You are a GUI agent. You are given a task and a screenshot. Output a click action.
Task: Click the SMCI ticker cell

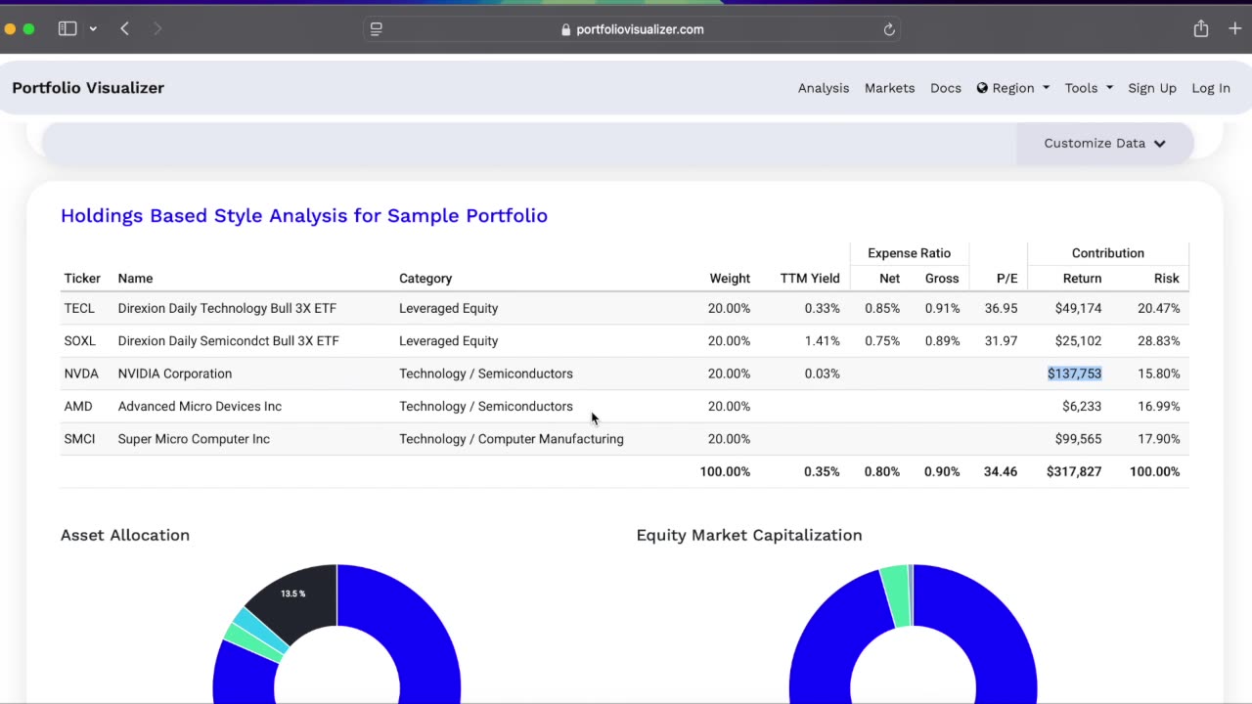(x=80, y=439)
